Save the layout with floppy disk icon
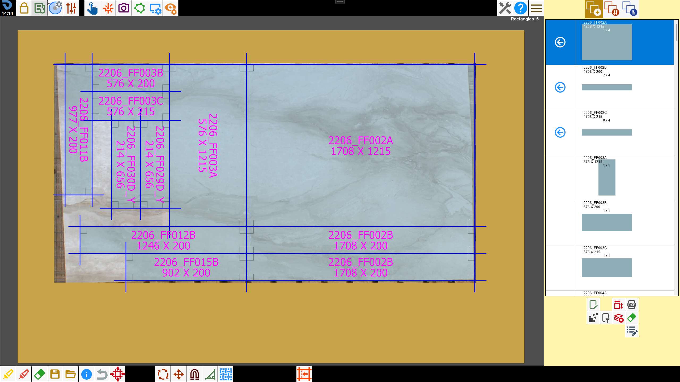 coord(55,374)
